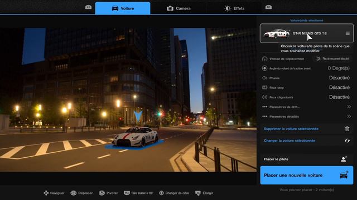Click the steering wheel angle icon
The image size is (357, 200).
(x=264, y=68)
